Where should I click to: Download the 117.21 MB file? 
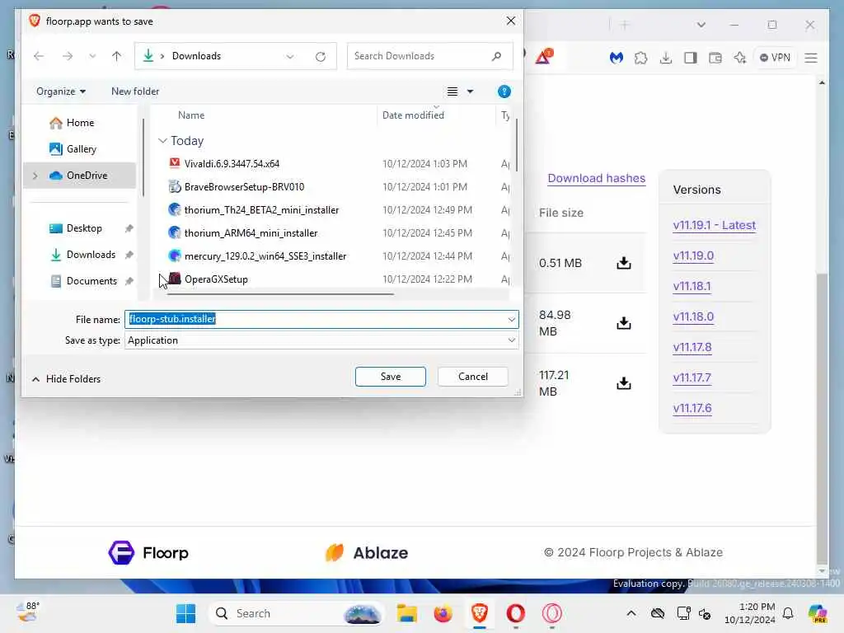[x=624, y=383]
